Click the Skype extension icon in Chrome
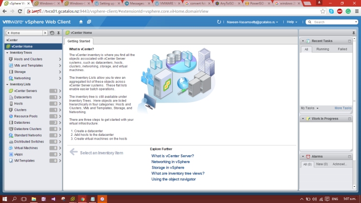This screenshot has width=361, height=203. click(331, 11)
